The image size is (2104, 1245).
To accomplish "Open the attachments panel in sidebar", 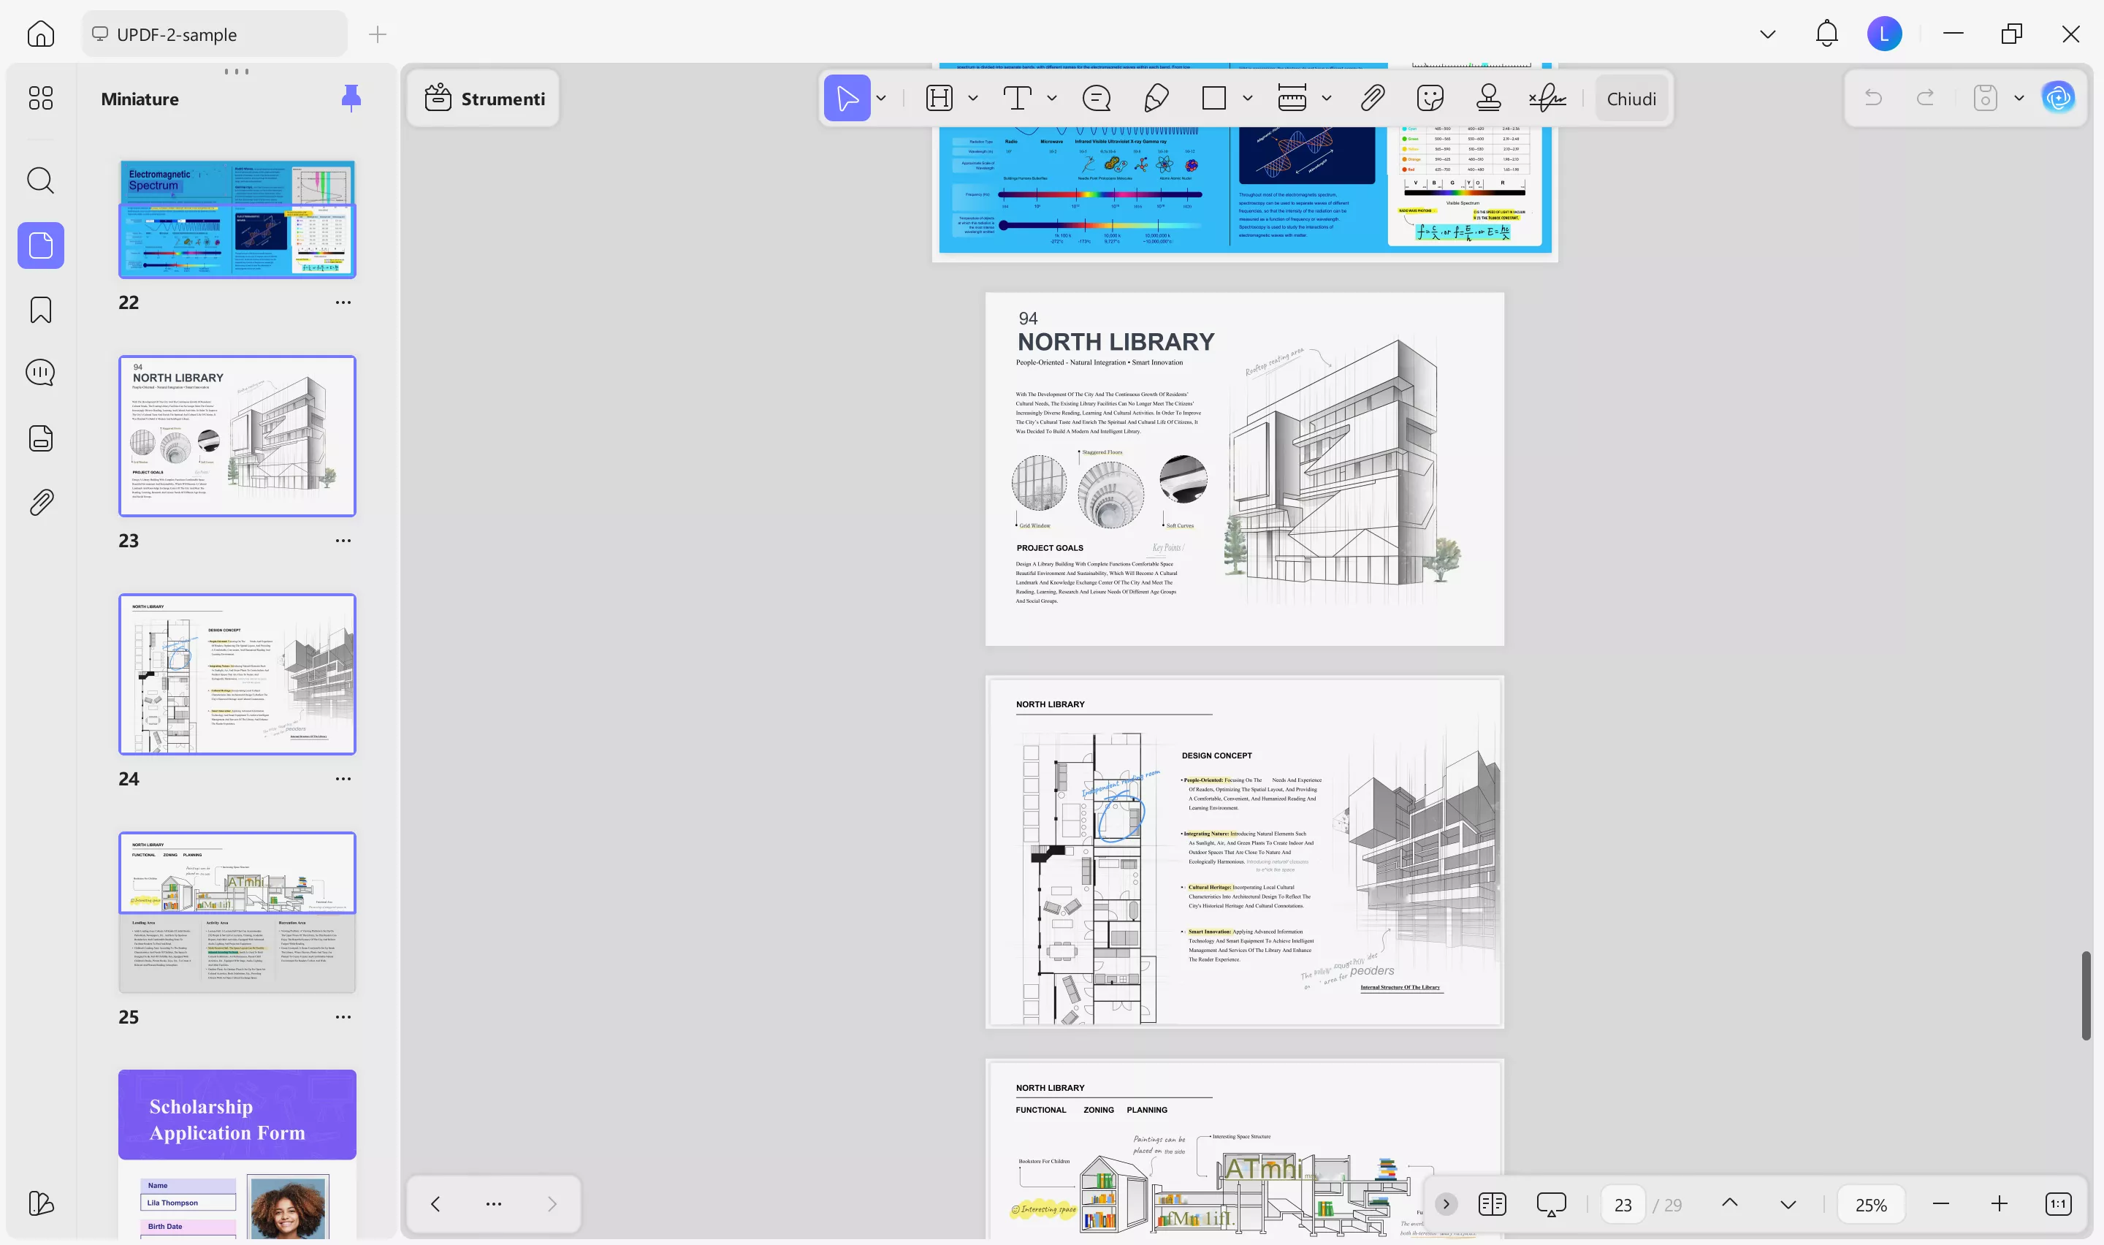I will click(39, 502).
